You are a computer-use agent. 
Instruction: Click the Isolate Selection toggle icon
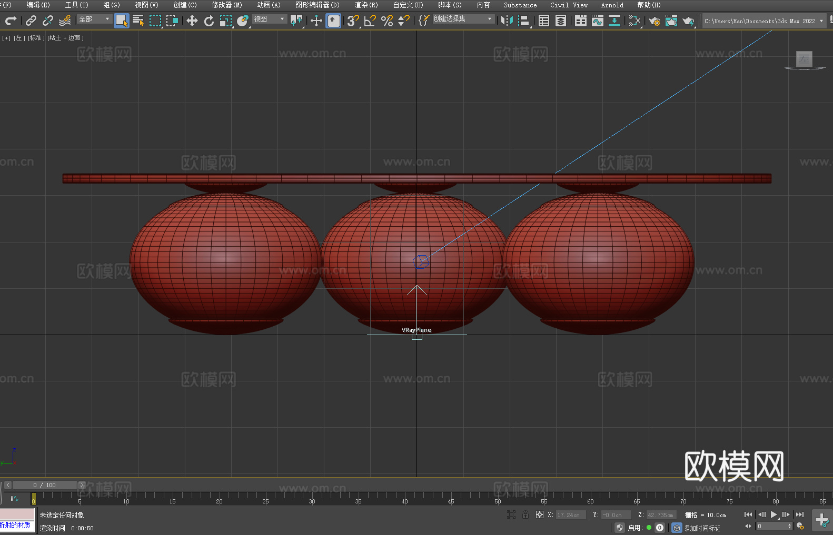tap(511, 514)
